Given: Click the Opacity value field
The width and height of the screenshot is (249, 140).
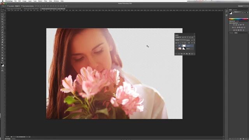Looking at the screenshot, I should pyautogui.click(x=192, y=40).
